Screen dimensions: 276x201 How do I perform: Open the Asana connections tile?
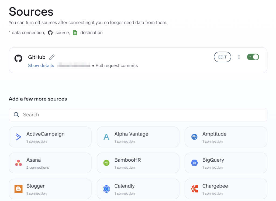50,163
